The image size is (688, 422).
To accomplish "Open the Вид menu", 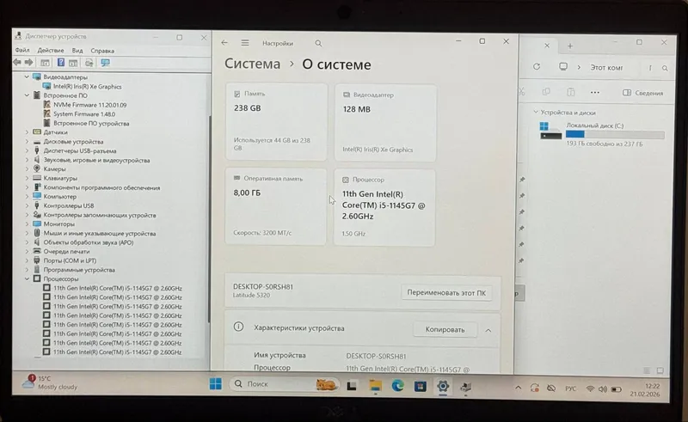I will [77, 50].
